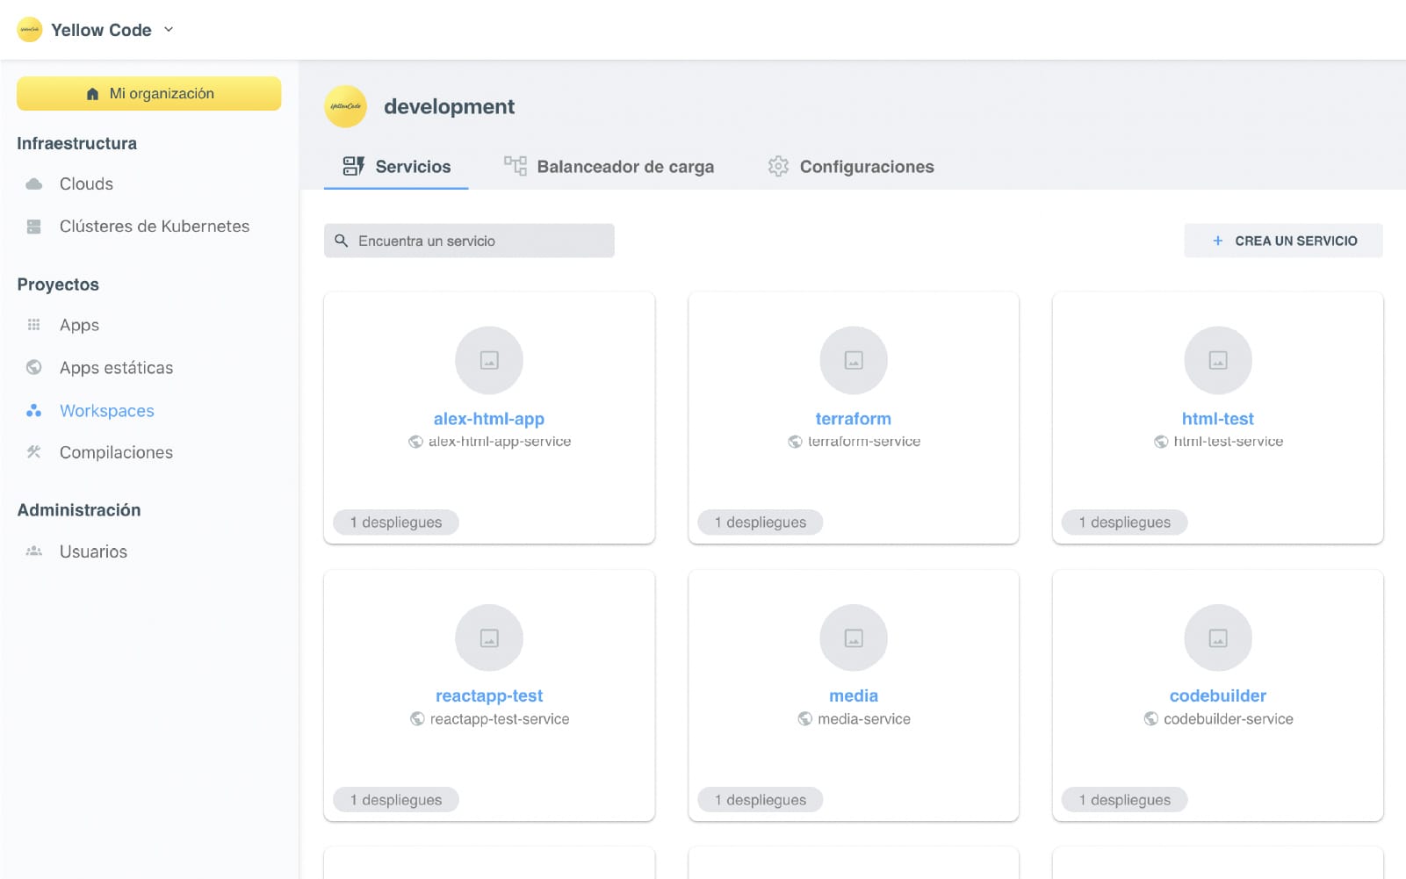Click the Kubernetes clusters server icon
1406x879 pixels.
click(34, 227)
